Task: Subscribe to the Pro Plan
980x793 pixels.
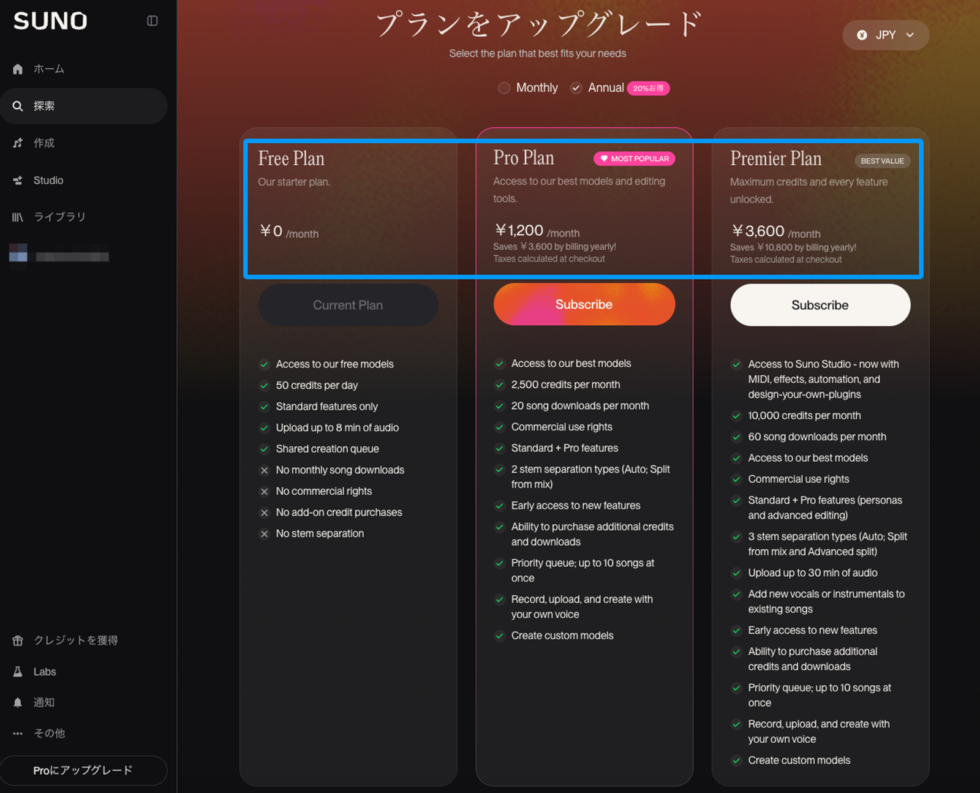Action: (584, 304)
